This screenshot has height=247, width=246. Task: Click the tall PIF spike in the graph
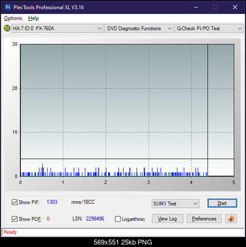(42, 169)
